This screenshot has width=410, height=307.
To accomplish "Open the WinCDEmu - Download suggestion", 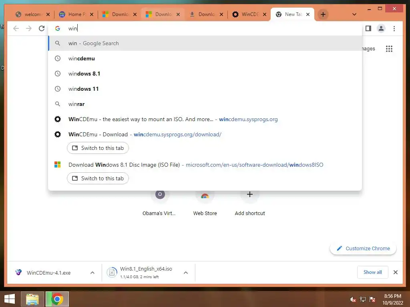I will pos(205,134).
